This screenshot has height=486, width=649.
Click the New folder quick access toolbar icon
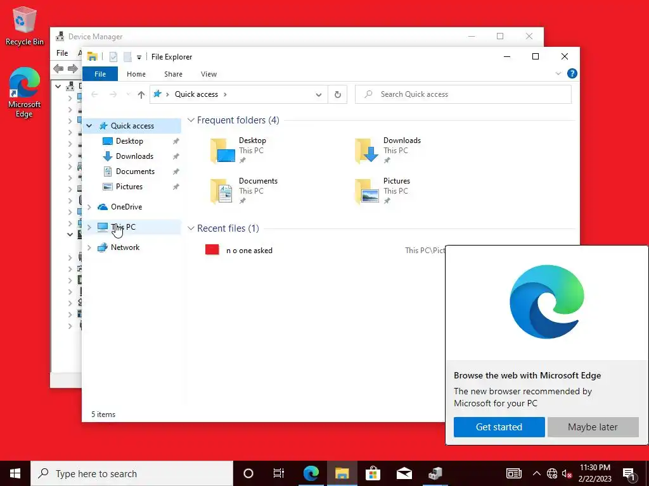coord(127,57)
